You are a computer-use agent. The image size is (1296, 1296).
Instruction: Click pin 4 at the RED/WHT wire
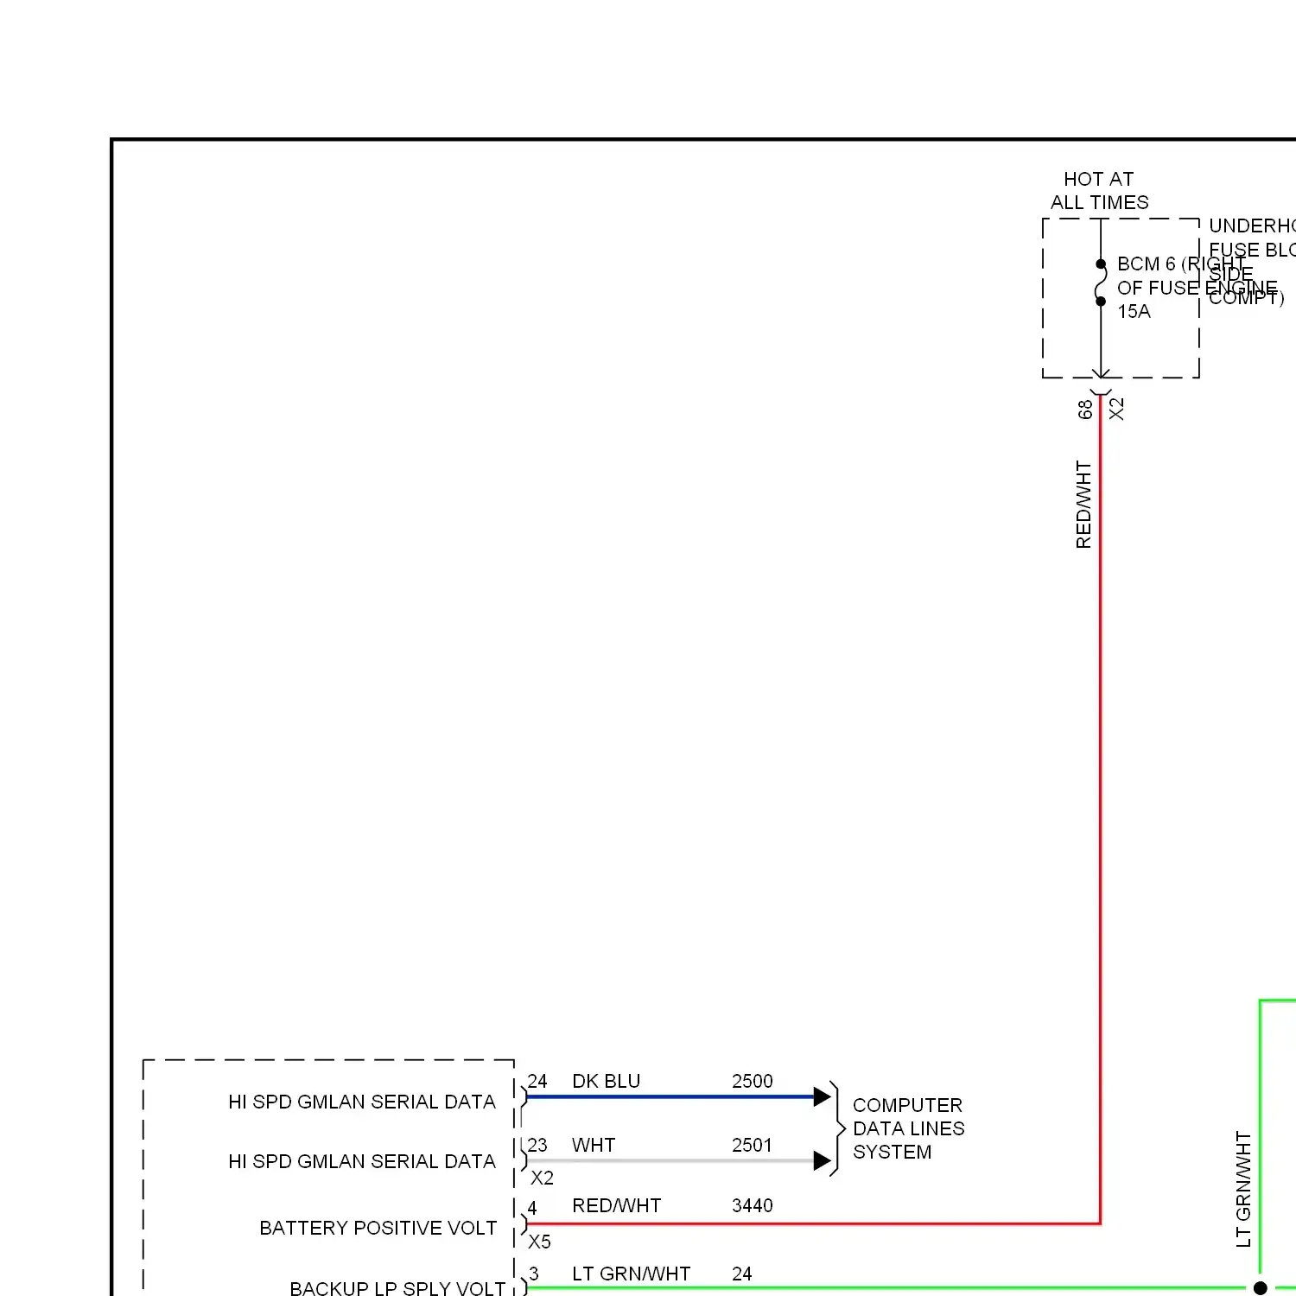532,1208
